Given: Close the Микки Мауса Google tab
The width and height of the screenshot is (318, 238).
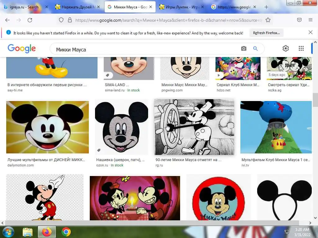Looking at the screenshot, I should pyautogui.click(x=151, y=7).
